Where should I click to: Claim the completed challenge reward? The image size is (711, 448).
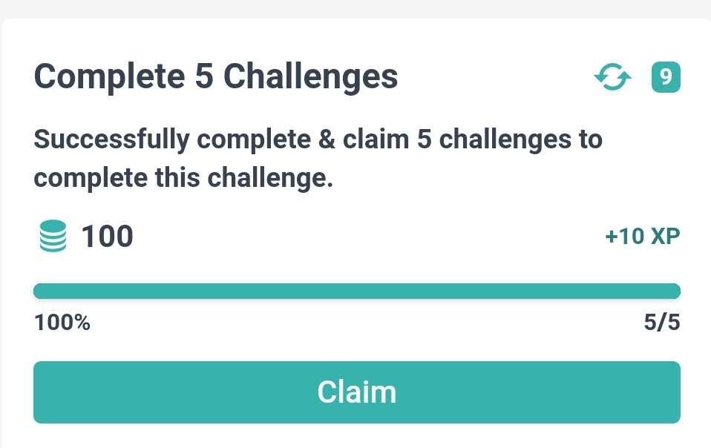[x=357, y=392]
